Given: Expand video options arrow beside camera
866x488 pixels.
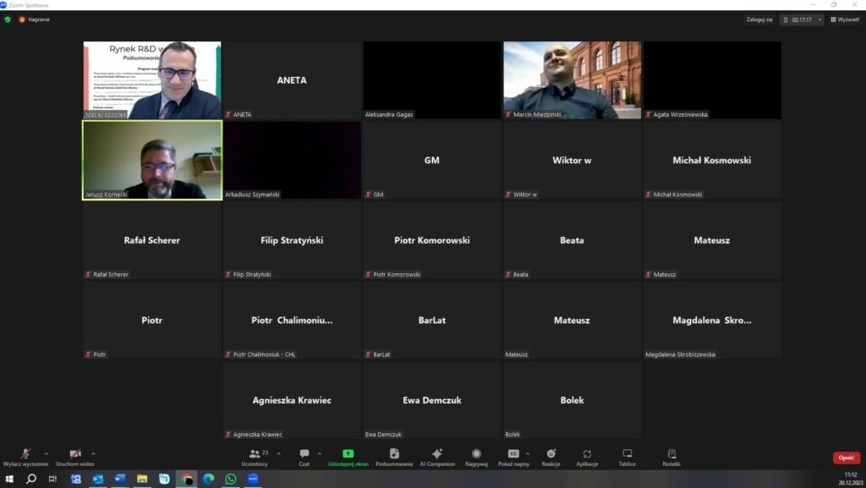Looking at the screenshot, I should click(x=93, y=452).
